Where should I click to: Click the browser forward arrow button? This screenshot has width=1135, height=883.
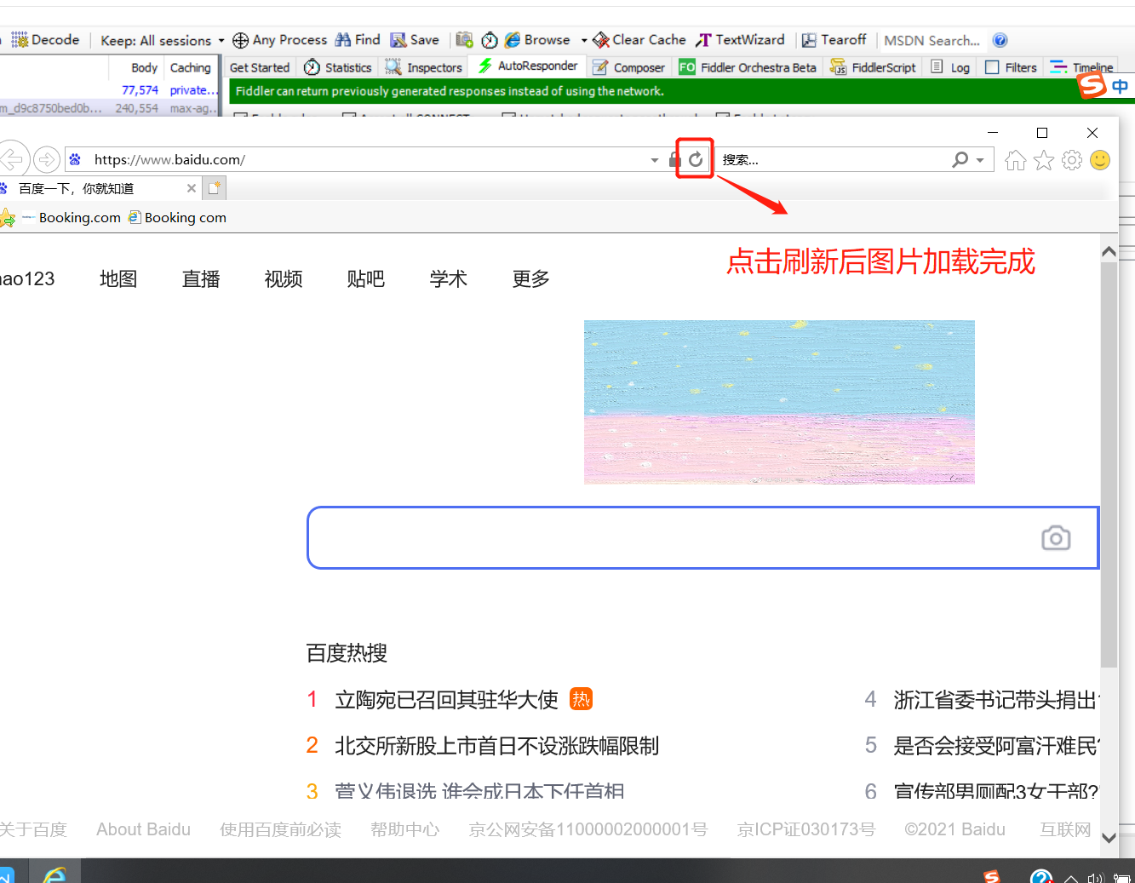point(47,159)
